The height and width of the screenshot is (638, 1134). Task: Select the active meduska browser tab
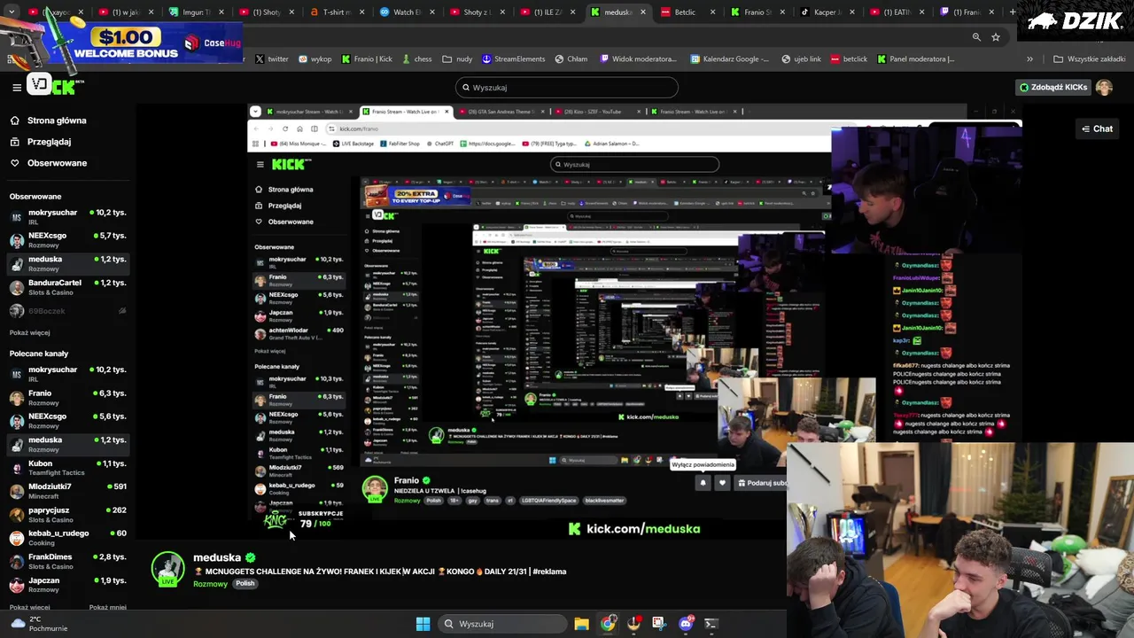pos(617,12)
